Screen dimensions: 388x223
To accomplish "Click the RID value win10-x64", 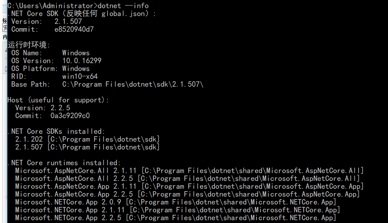I will 80,76.
